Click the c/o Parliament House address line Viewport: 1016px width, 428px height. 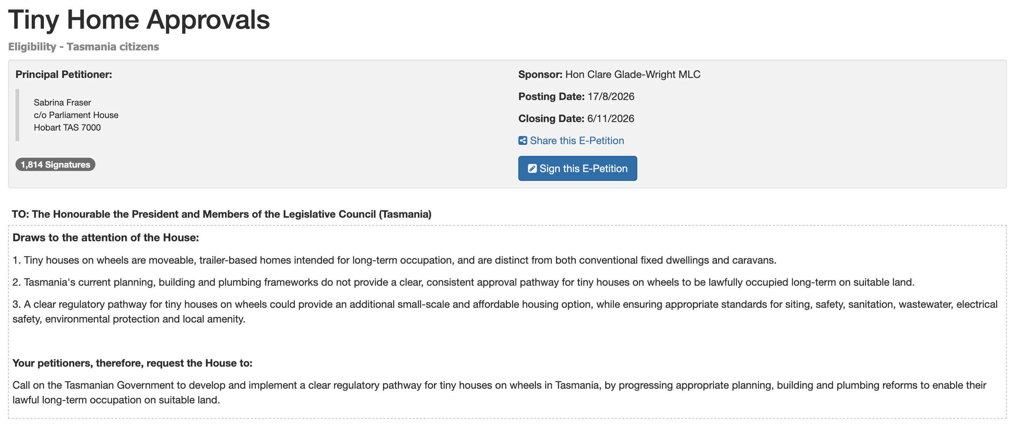point(76,115)
